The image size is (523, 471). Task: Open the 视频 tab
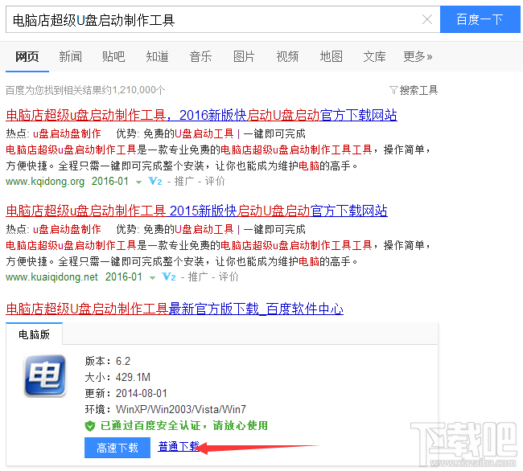click(287, 56)
